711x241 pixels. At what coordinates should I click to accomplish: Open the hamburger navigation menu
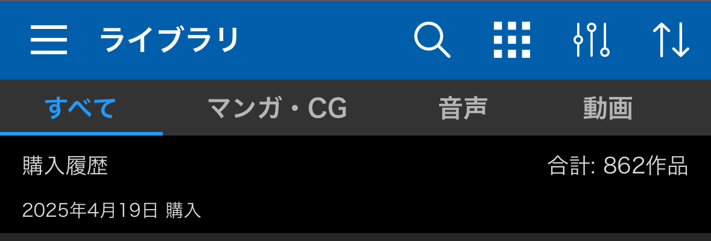pos(49,40)
